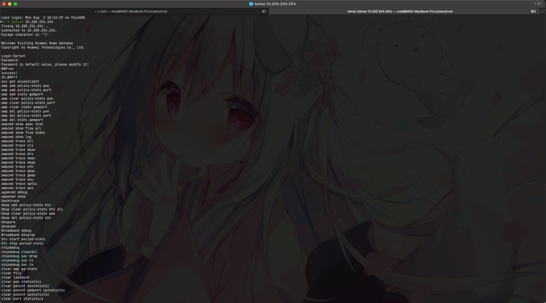Click 'Broadband display' entry
Viewport: 546px width, 303px height.
coord(18,235)
